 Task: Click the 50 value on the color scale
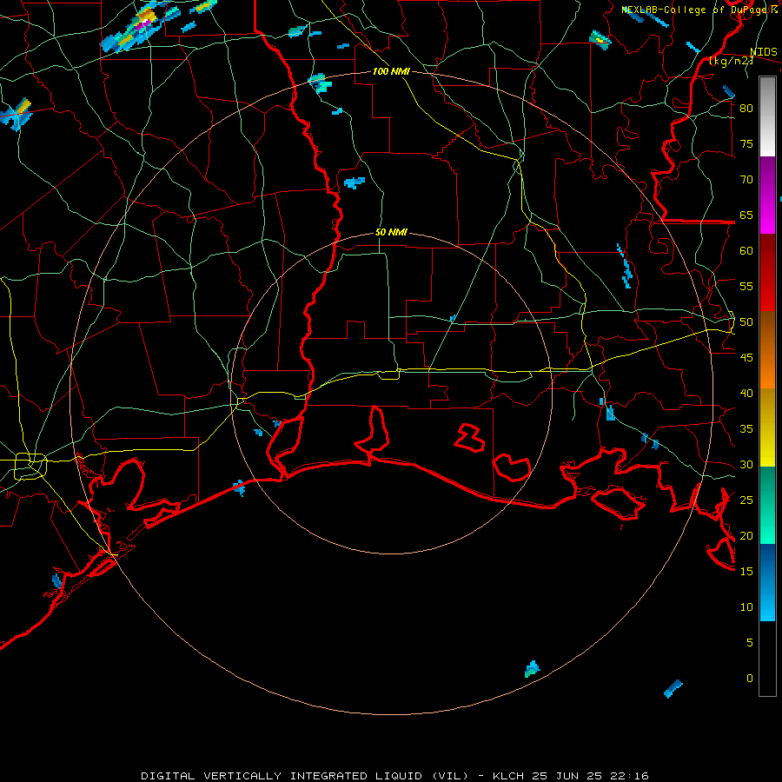tap(746, 322)
